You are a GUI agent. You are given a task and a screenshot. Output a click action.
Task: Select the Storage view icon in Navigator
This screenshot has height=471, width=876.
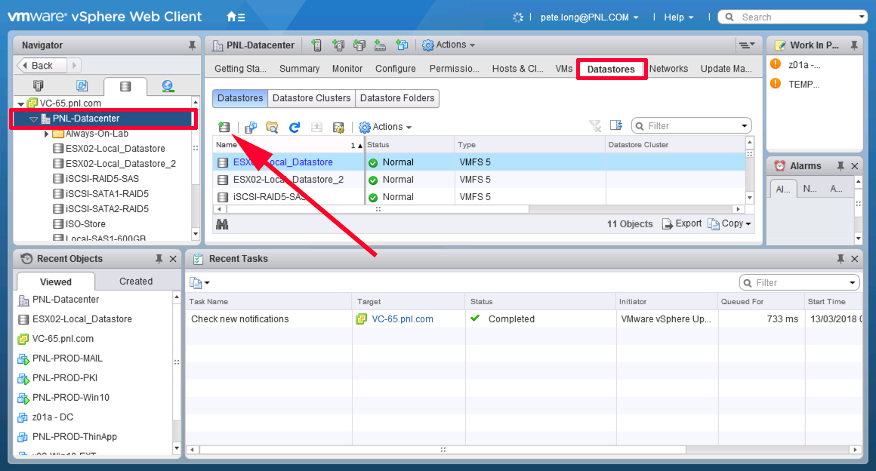click(x=125, y=86)
